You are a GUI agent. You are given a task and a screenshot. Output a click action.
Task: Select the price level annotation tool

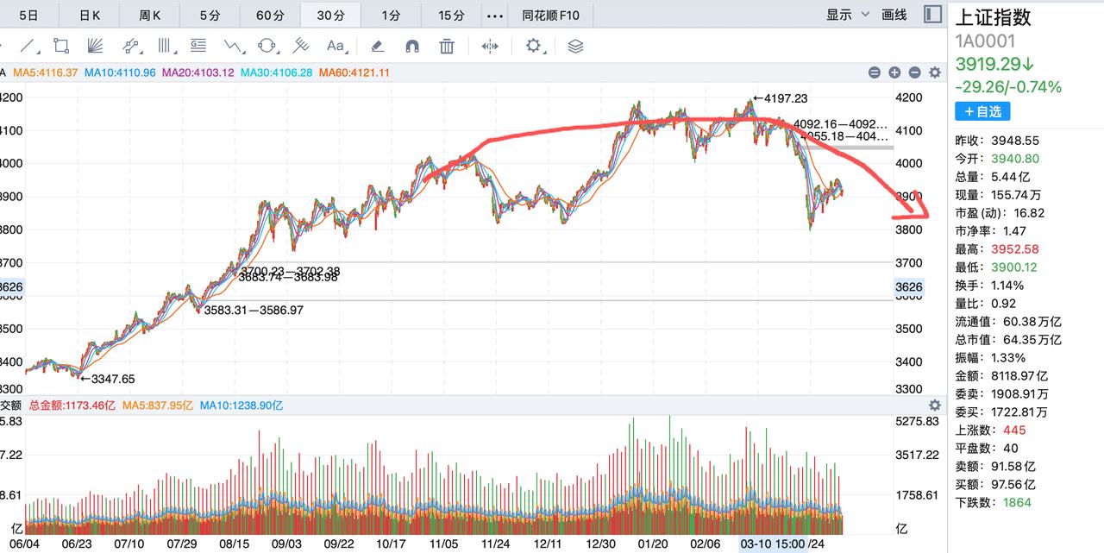point(198,46)
